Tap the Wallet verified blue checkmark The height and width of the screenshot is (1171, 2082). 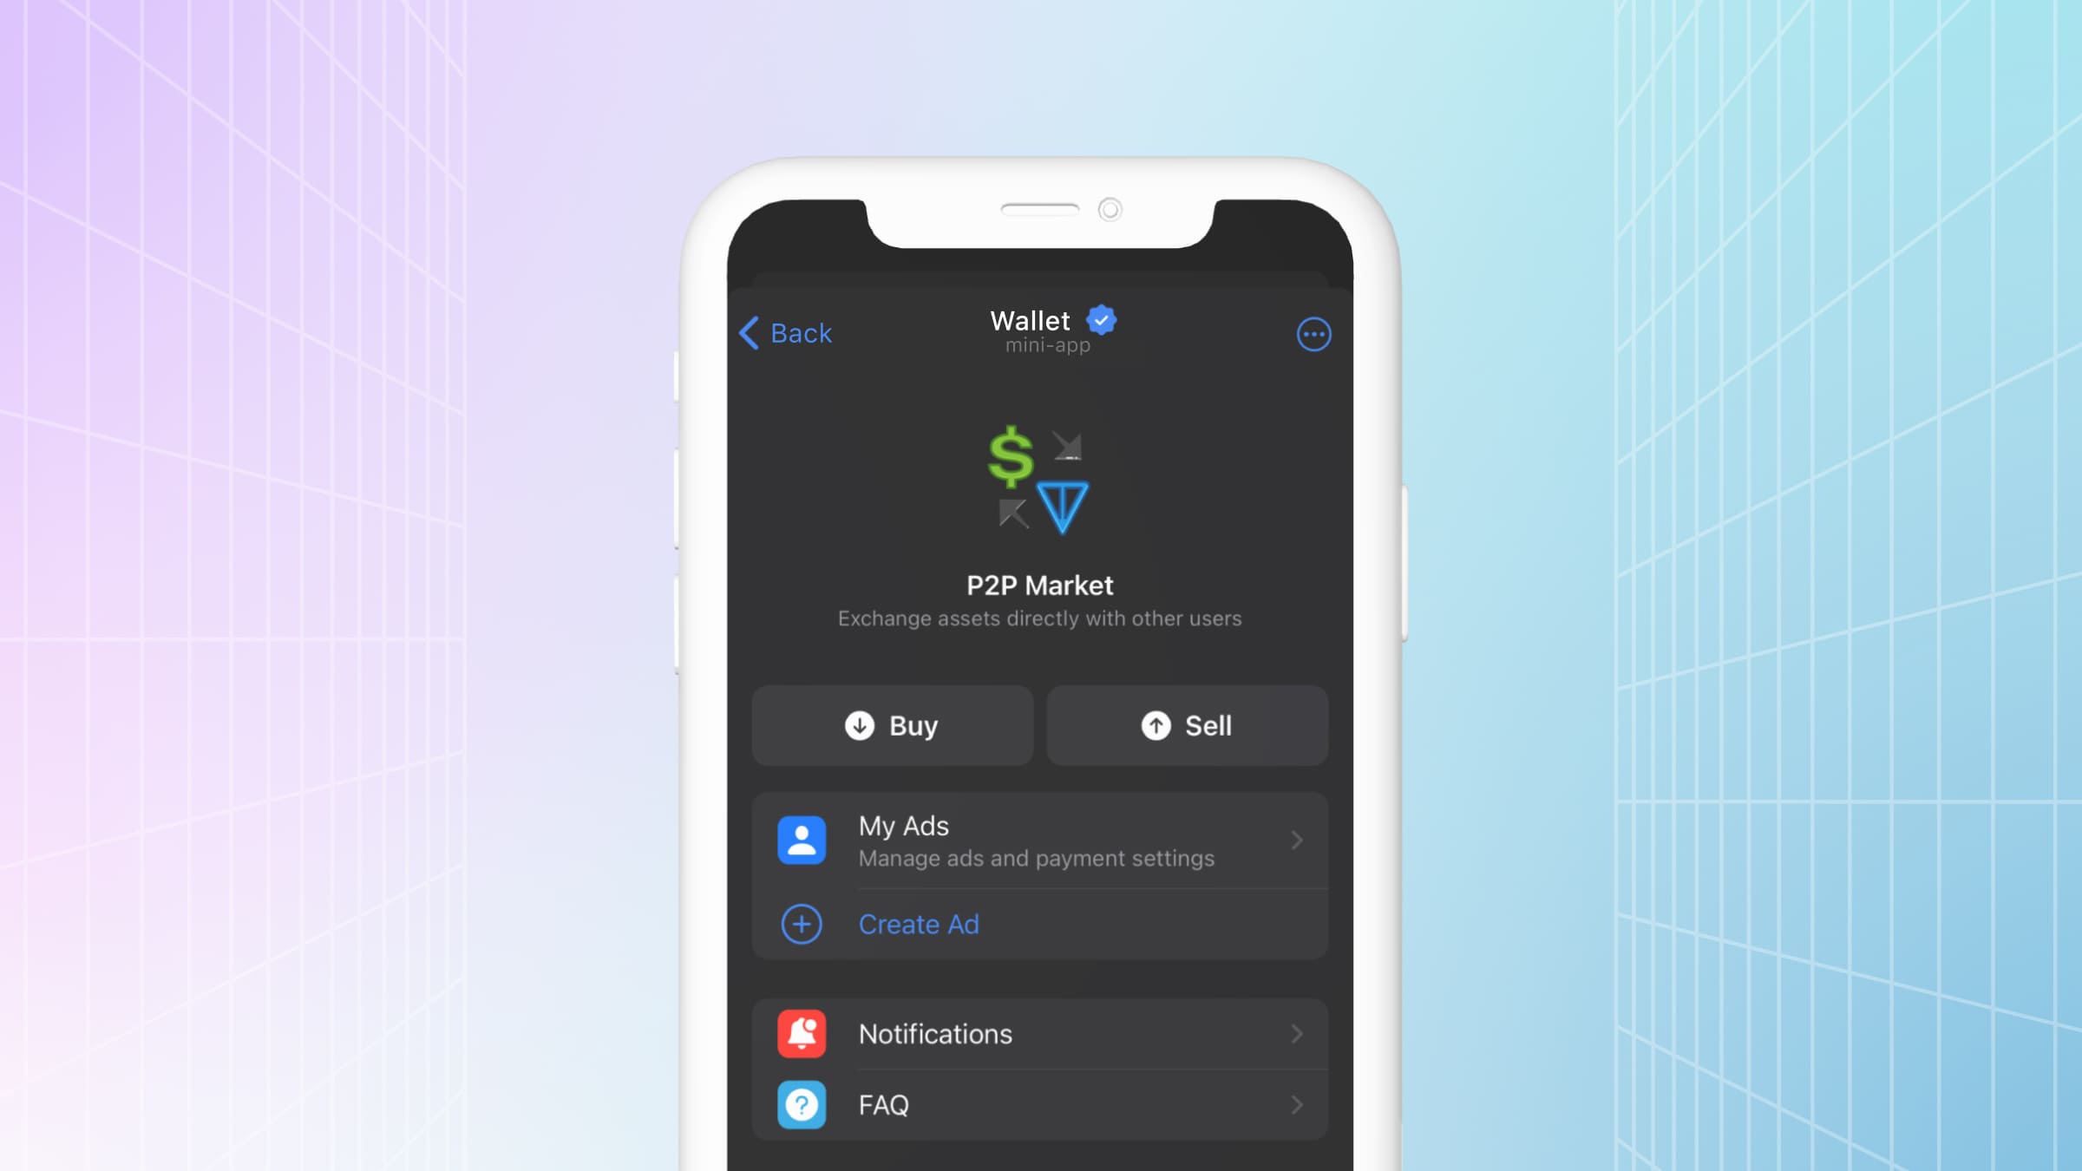(1101, 319)
